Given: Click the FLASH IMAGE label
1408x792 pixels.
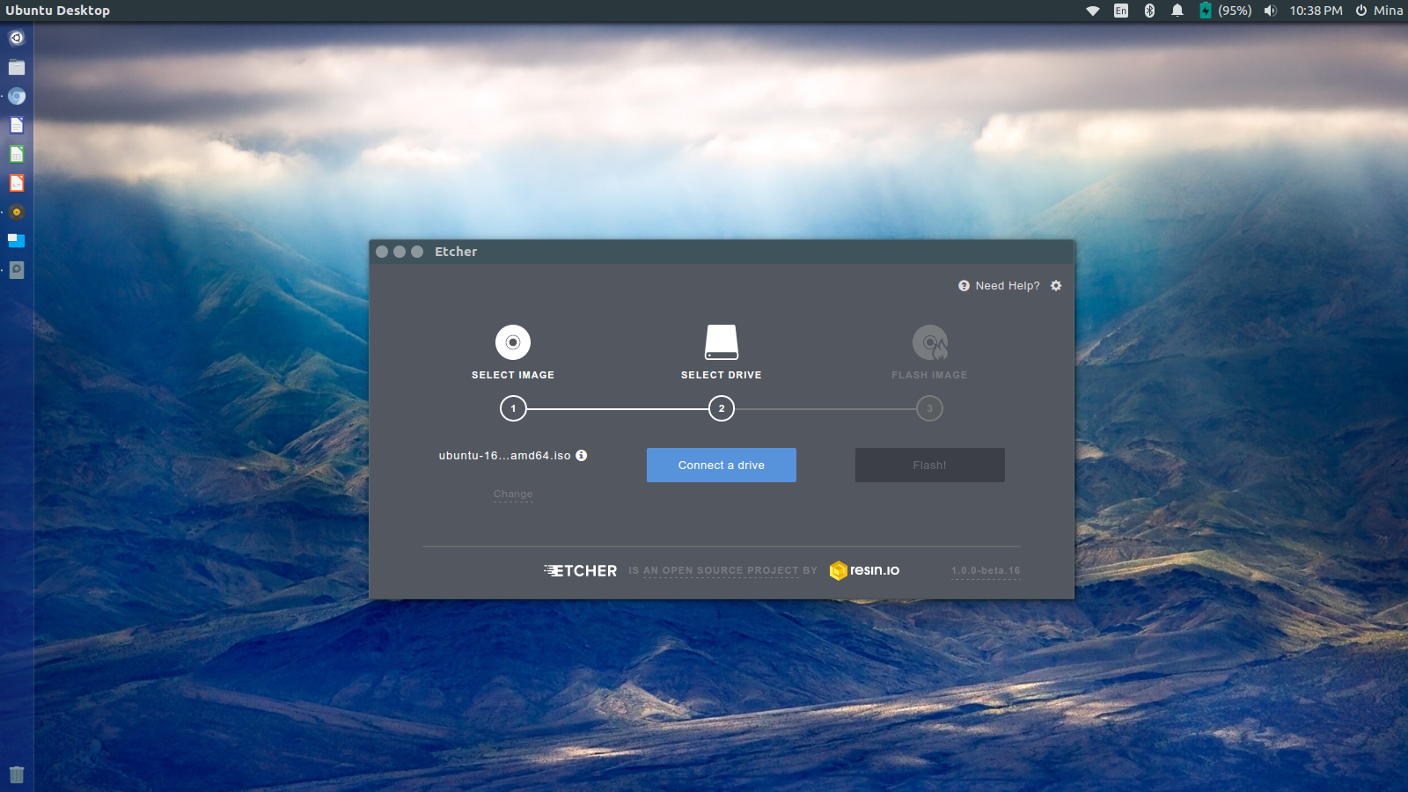Looking at the screenshot, I should [x=929, y=375].
